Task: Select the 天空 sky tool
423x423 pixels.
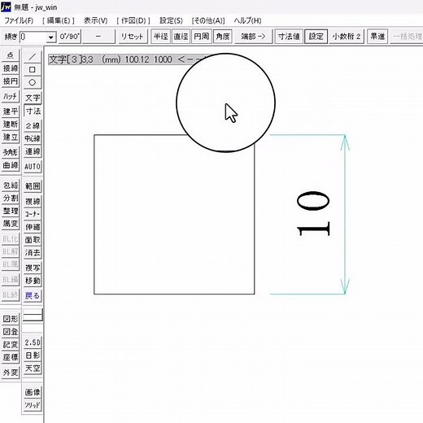Action: click(x=33, y=368)
